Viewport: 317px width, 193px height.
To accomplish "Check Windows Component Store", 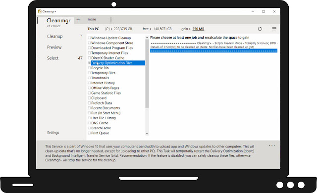I will (x=89, y=43).
